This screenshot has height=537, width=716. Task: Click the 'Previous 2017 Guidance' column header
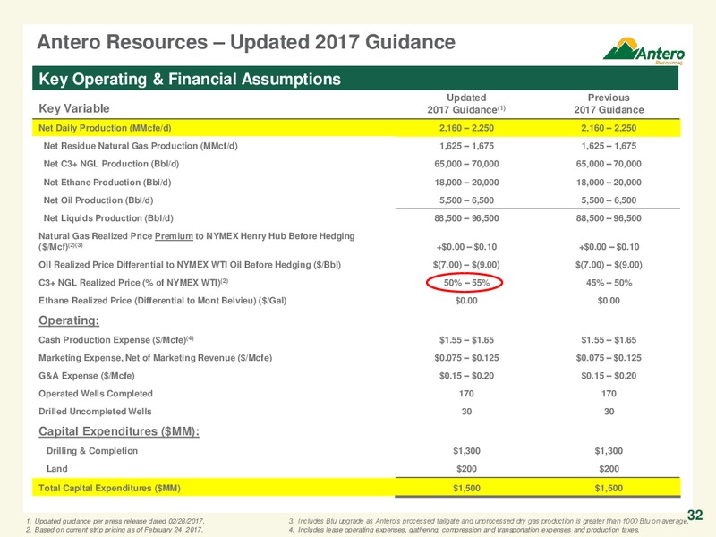coord(609,104)
